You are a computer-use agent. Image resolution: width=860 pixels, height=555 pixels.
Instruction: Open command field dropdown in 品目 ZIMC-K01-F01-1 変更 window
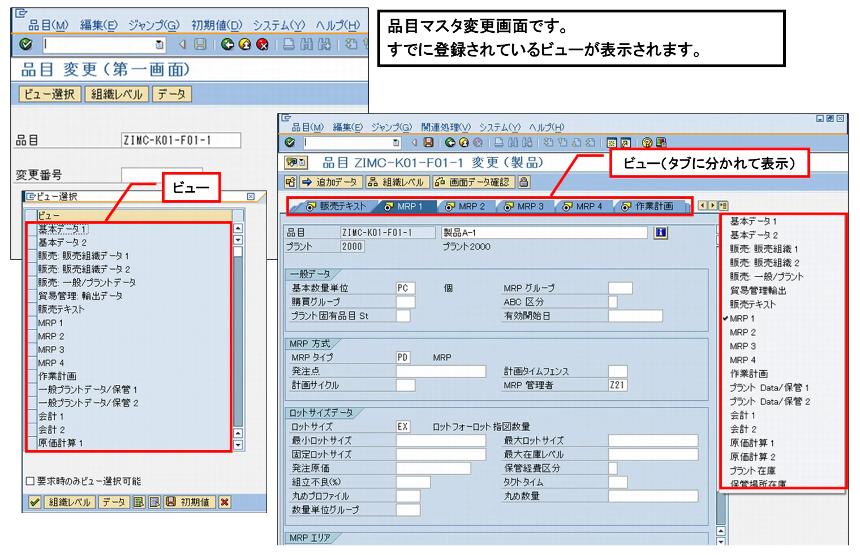coord(395,142)
